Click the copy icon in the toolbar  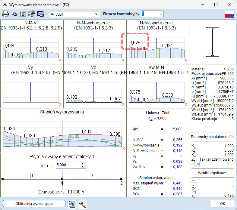14,14
